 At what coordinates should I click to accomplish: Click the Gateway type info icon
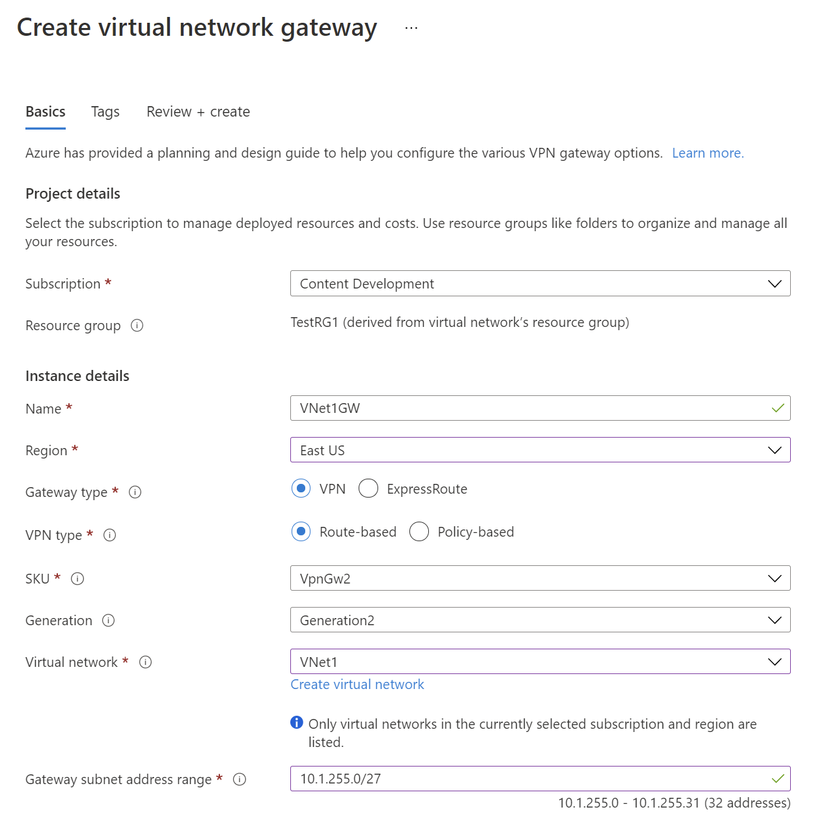click(135, 492)
